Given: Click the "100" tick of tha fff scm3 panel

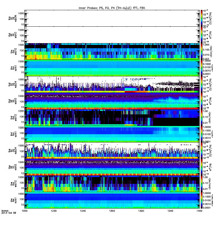Looking at the screenshot, I should click(x=22, y=35).
